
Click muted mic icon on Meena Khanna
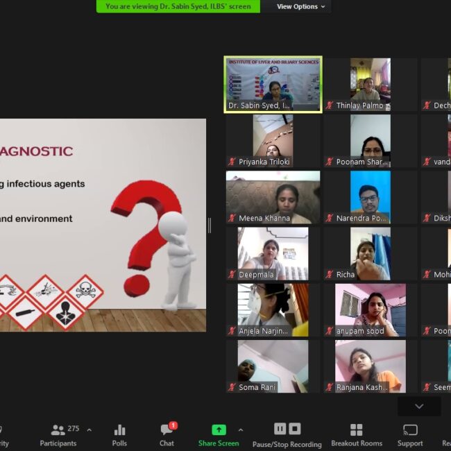[232, 219]
